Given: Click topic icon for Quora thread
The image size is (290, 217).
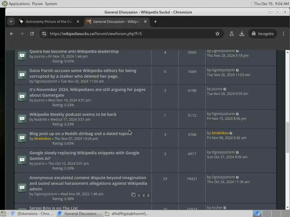Looking at the screenshot, I should [22, 56].
